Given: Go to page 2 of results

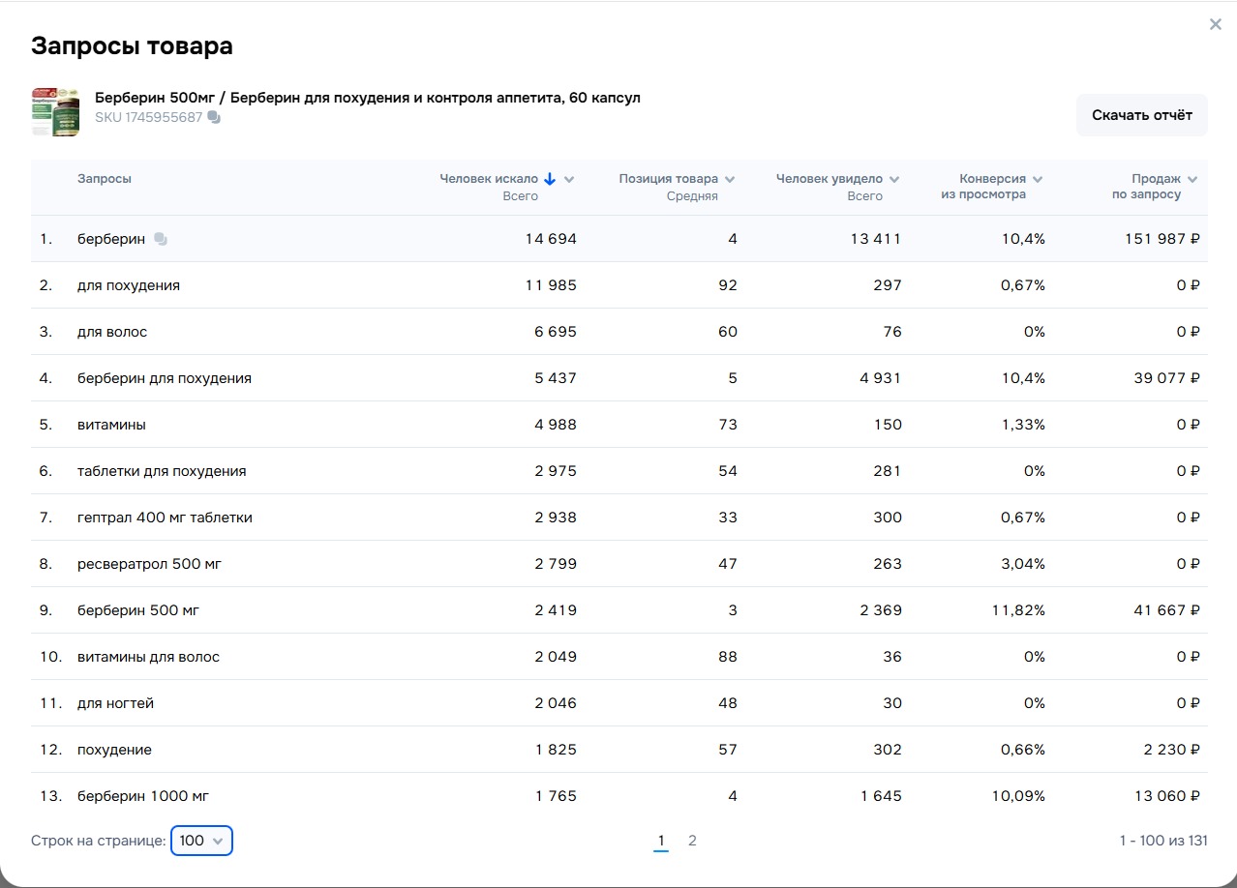Looking at the screenshot, I should pos(692,841).
